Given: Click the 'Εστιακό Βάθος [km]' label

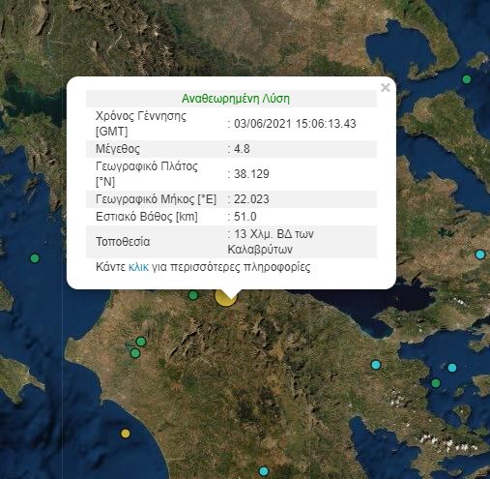Looking at the screenshot, I should click(x=147, y=217).
